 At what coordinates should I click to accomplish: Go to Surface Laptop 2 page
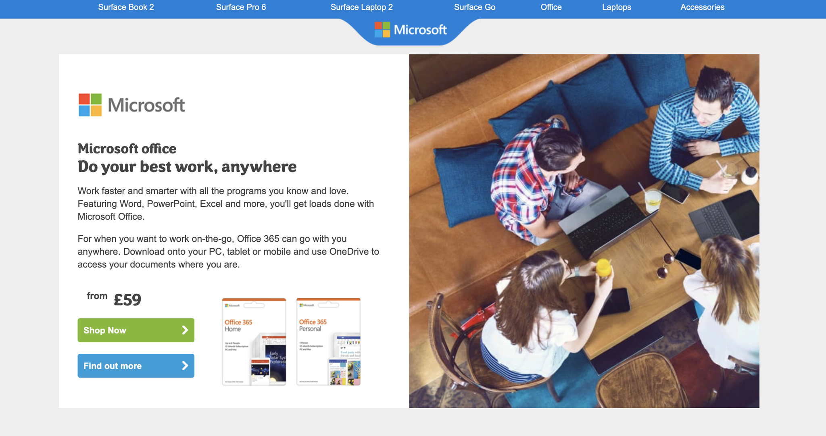tap(361, 7)
